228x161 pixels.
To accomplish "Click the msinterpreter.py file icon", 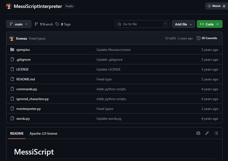I will pos(12,109).
